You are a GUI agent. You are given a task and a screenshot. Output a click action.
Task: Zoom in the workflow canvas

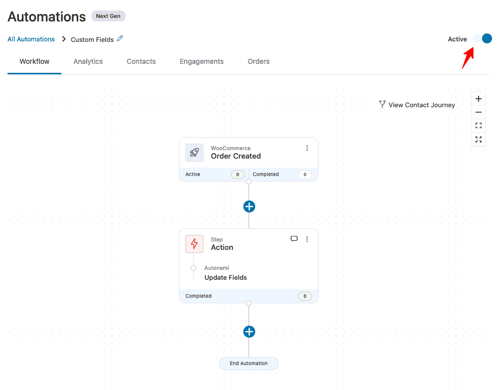pyautogui.click(x=479, y=99)
